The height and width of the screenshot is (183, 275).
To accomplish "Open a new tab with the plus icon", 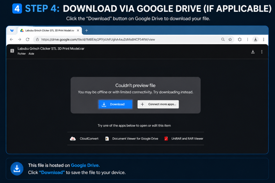I will (86, 31).
